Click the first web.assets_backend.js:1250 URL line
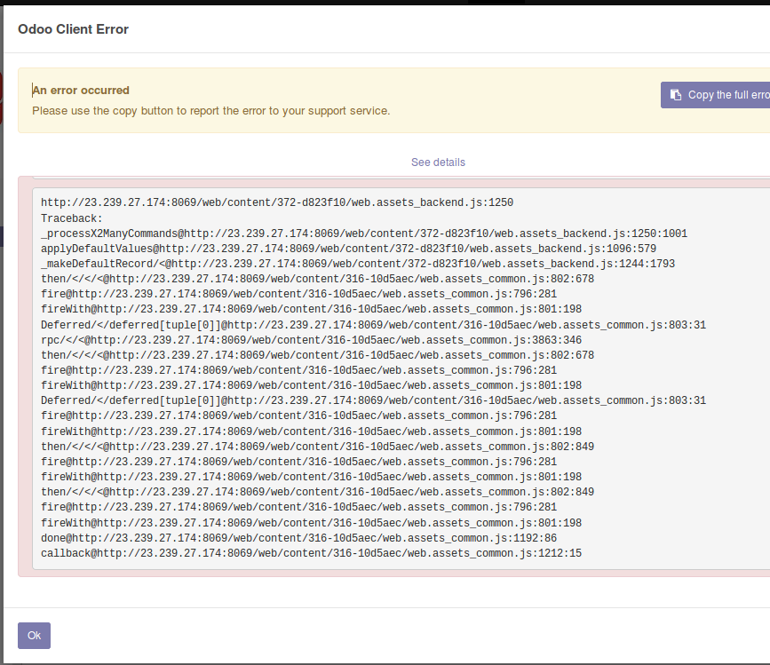770x665 pixels. click(x=277, y=202)
